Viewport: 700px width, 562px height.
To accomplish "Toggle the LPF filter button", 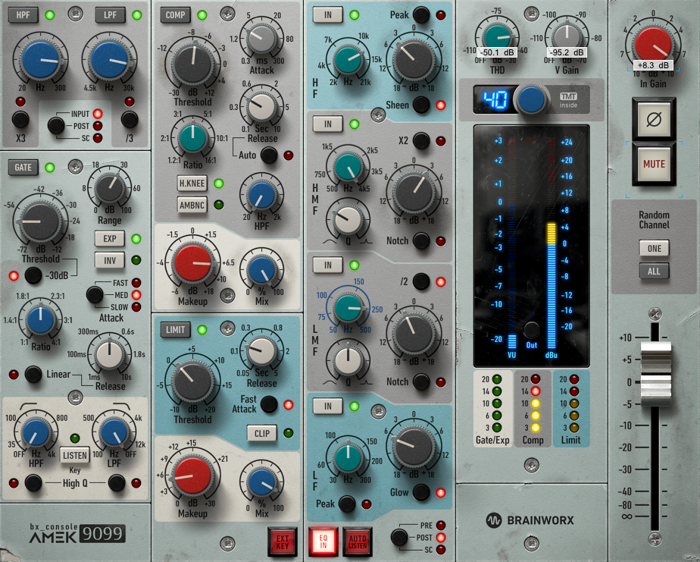I will point(110,15).
